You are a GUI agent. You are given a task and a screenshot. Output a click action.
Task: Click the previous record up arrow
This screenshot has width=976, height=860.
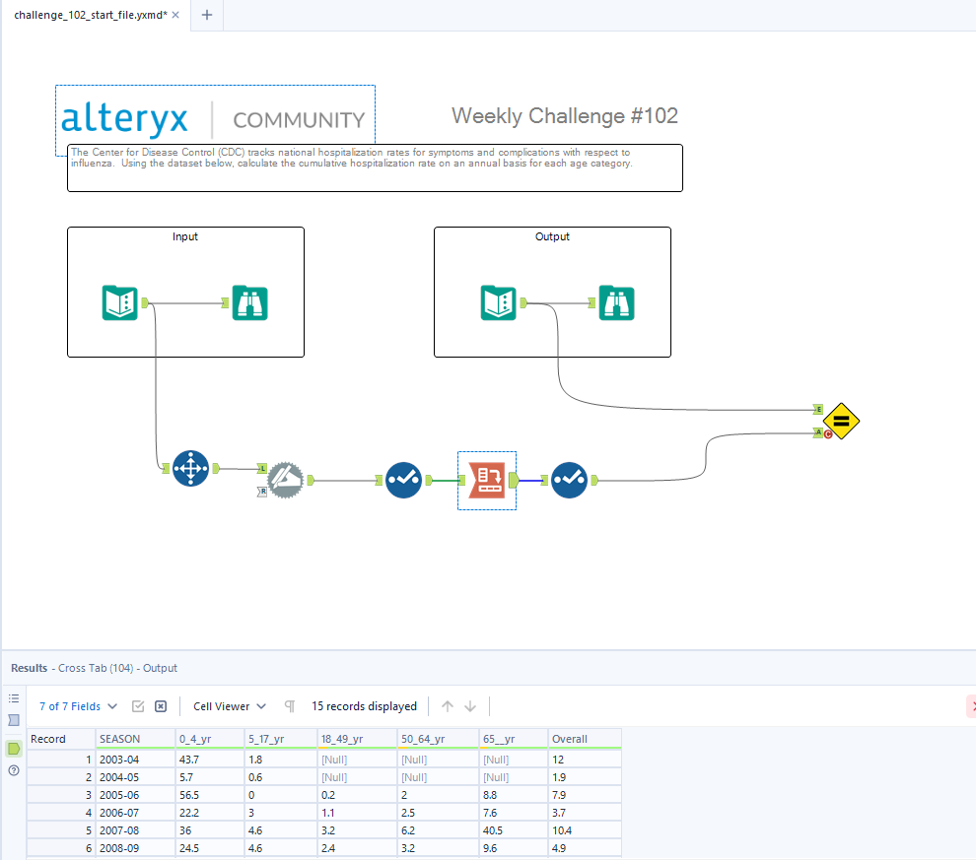point(448,706)
